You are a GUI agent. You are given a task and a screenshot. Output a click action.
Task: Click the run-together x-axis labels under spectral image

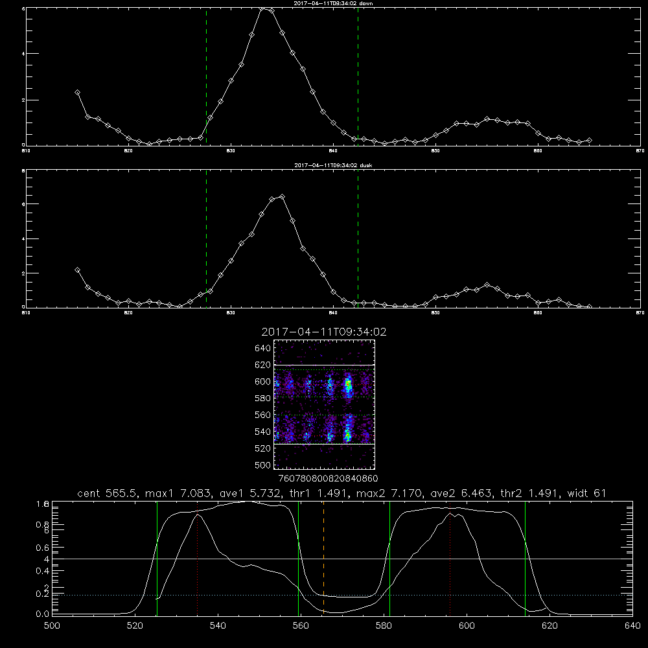[x=328, y=479]
